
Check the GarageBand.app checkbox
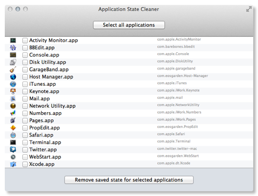click(x=25, y=69)
